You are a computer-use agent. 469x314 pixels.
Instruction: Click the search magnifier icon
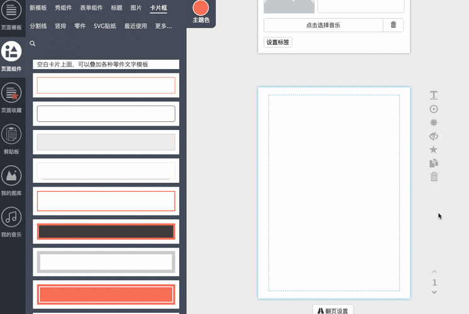tap(33, 44)
